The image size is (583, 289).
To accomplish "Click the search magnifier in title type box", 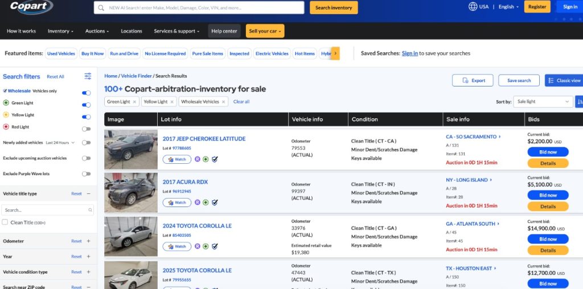I will pyautogui.click(x=91, y=210).
